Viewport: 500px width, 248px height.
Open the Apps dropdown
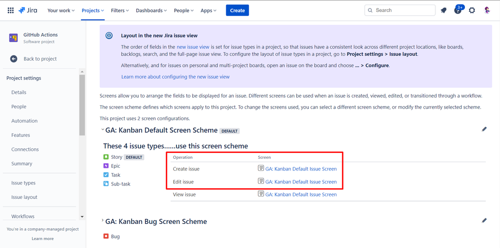(209, 11)
